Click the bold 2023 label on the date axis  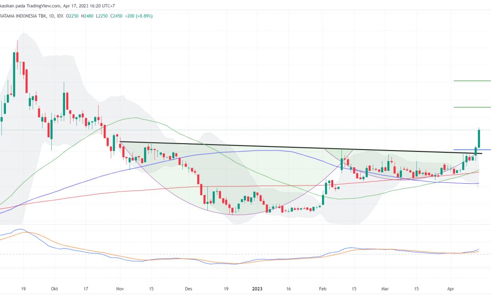(257, 288)
